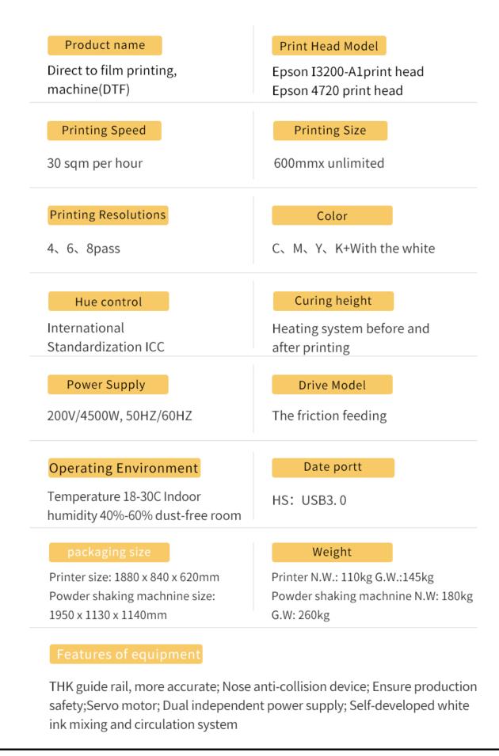499x756 pixels.
Task: Select the HS: USB3.0 text
Action: point(310,500)
